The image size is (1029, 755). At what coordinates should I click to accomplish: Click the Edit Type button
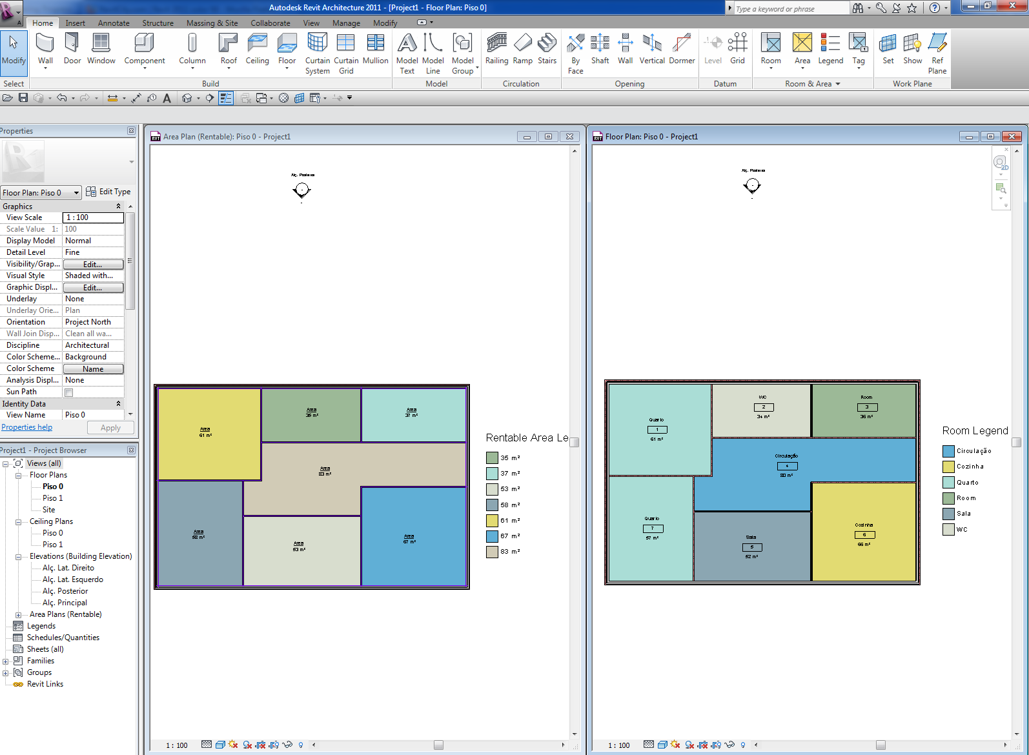(108, 192)
